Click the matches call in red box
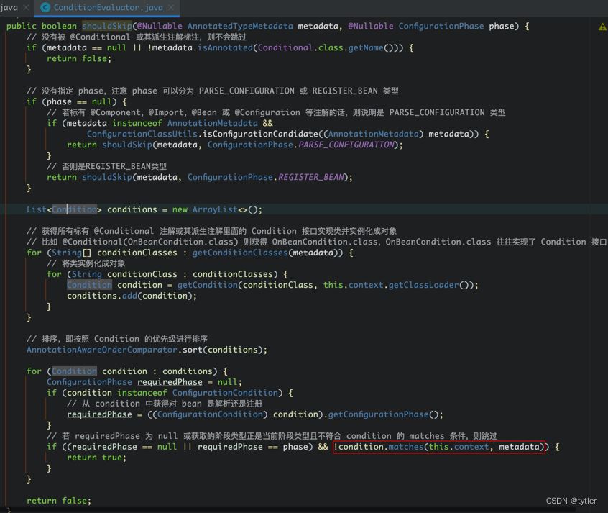The height and width of the screenshot is (513, 608). [405, 447]
